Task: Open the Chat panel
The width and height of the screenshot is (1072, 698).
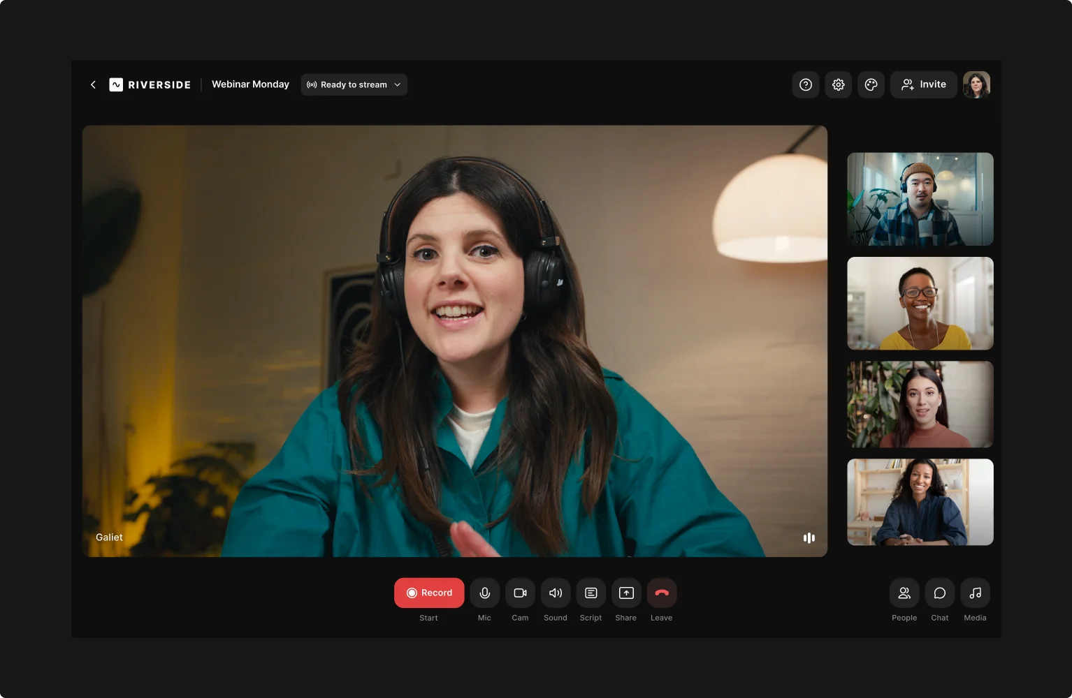Action: pos(939,593)
